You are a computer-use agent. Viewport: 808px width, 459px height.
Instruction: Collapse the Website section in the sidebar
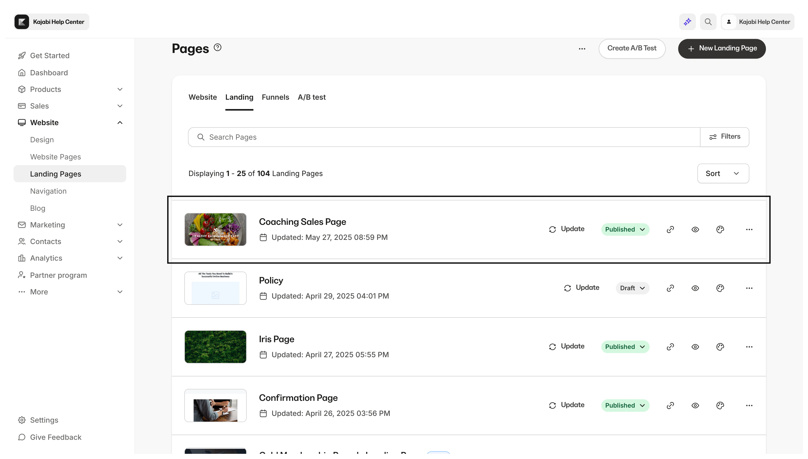(120, 122)
